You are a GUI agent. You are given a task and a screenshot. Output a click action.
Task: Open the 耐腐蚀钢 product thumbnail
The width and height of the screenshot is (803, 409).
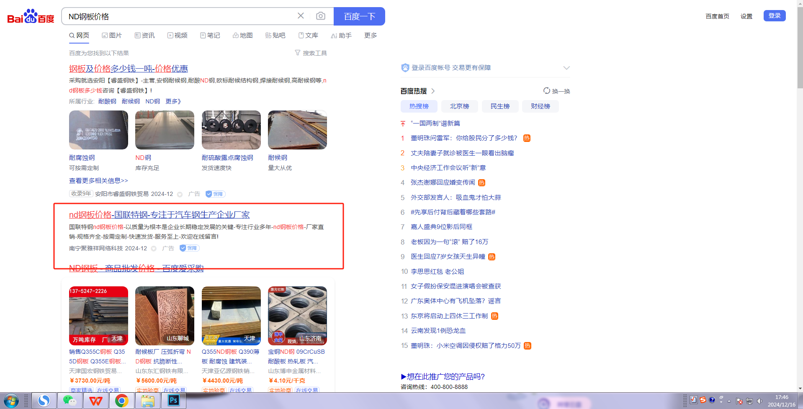98,130
